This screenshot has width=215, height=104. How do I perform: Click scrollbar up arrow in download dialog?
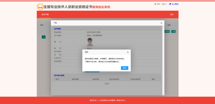pyautogui.click(x=163, y=26)
